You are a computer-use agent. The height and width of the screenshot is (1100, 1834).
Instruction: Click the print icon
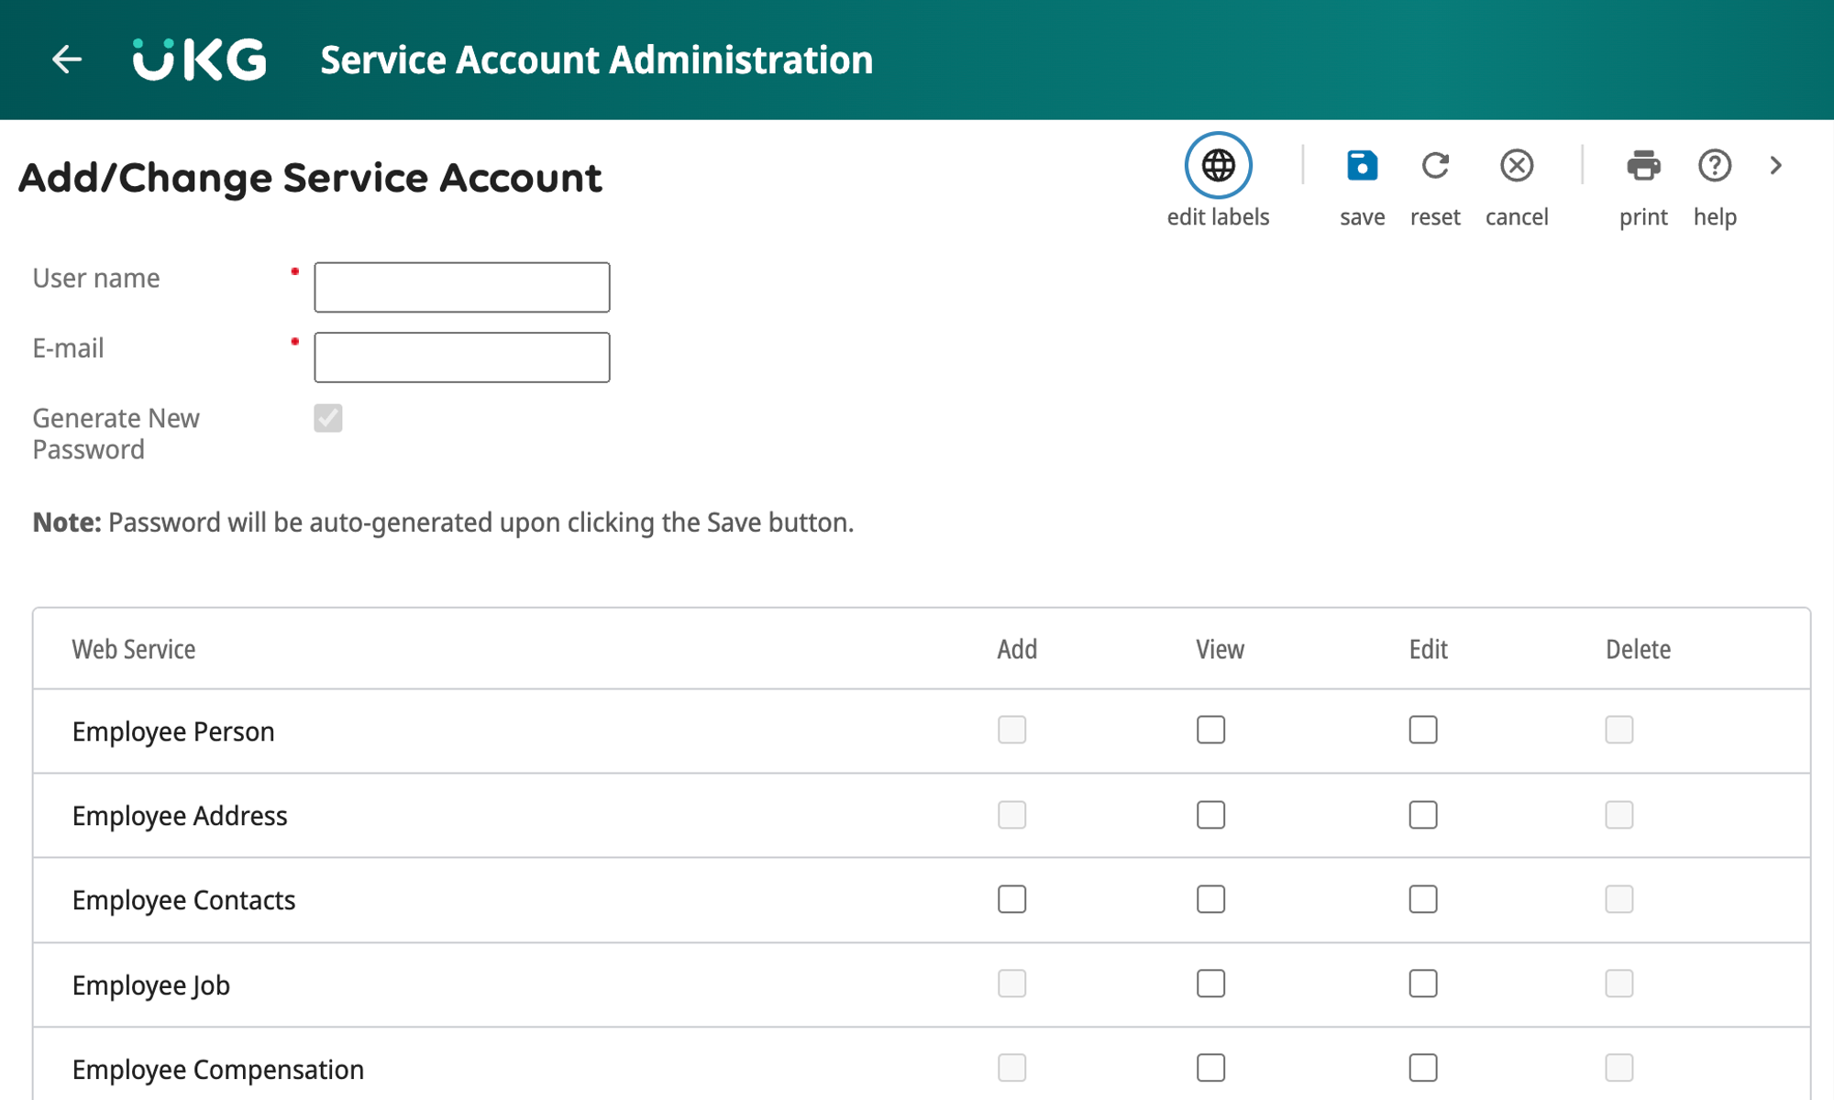[x=1642, y=166]
